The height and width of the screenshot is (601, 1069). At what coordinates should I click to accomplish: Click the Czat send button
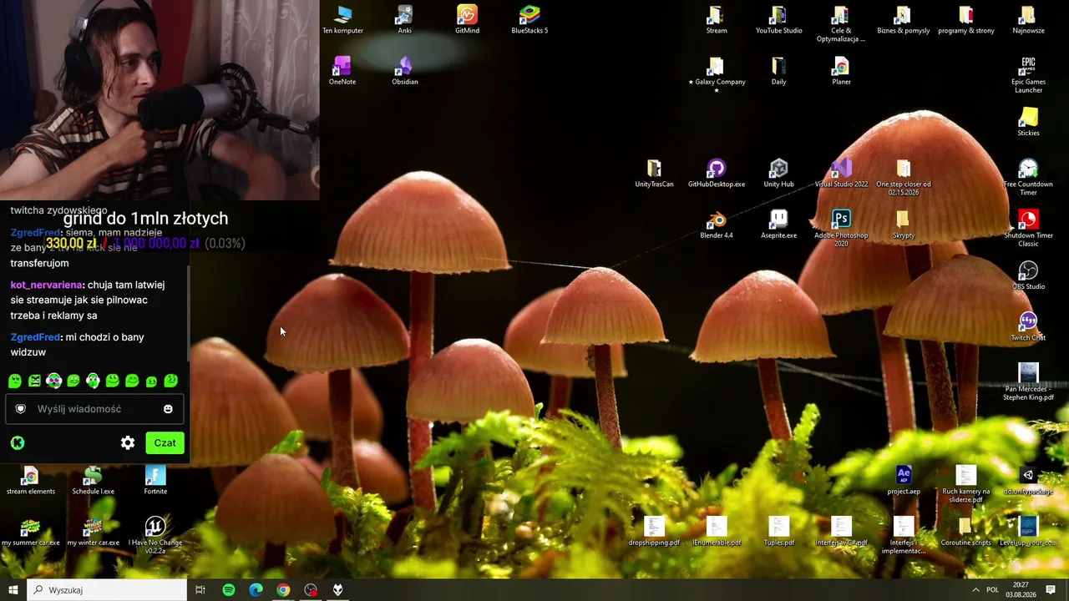[165, 443]
